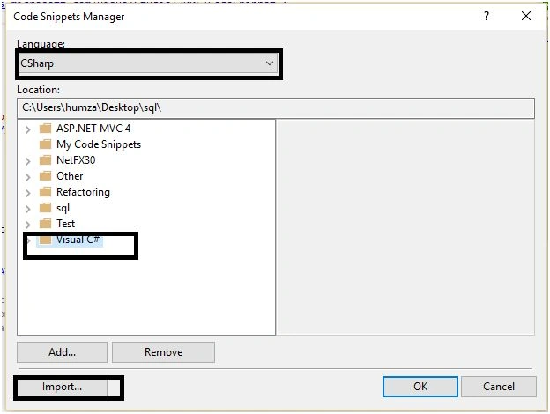
Task: Click the My Code Snippets folder icon
Action: pyautogui.click(x=45, y=144)
